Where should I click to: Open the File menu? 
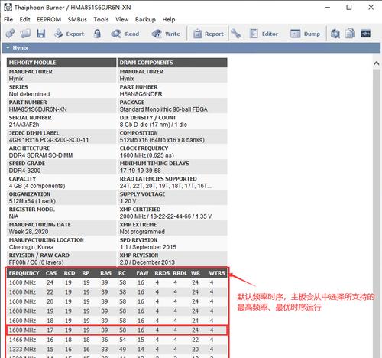click(x=8, y=19)
